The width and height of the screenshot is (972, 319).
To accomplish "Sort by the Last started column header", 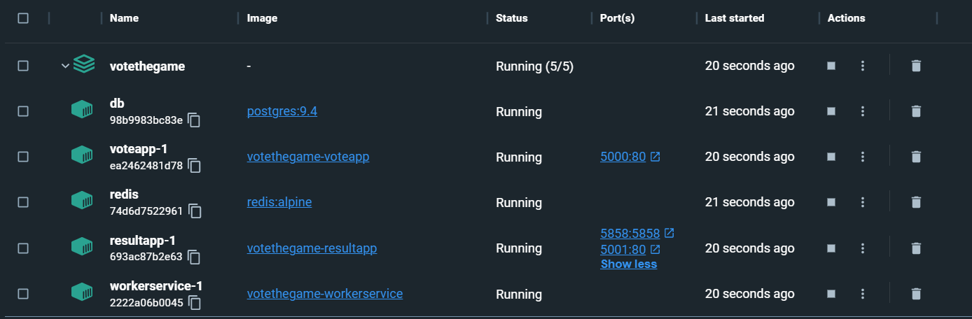I will [x=735, y=18].
